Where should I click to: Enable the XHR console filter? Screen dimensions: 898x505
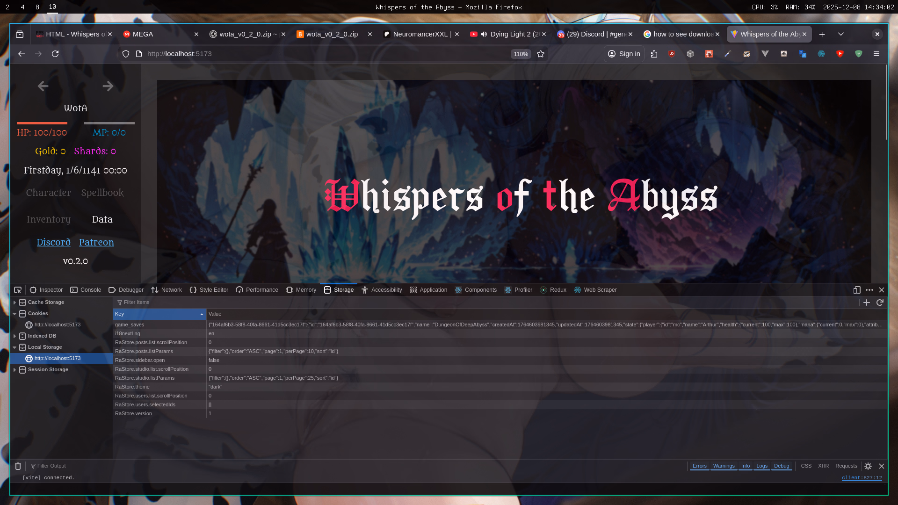pyautogui.click(x=823, y=466)
